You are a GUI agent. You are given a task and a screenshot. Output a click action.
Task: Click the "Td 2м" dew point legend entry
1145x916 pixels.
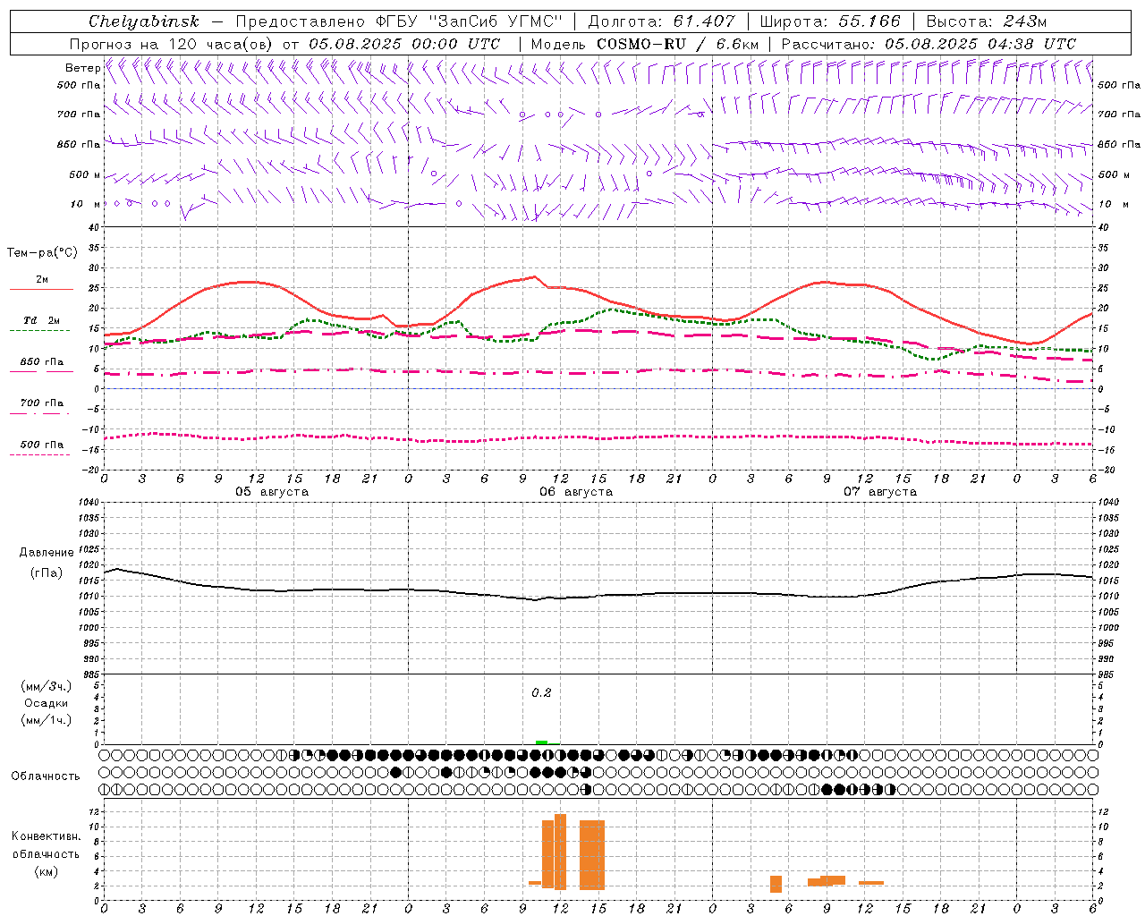[x=42, y=320]
